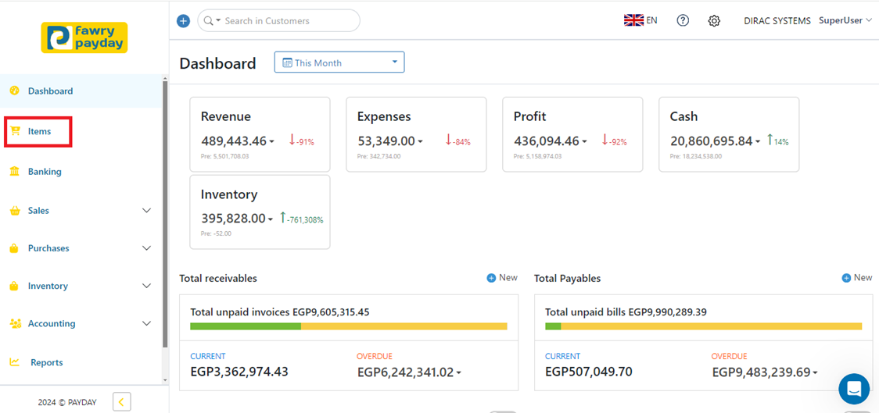
Task: Open the settings gear icon
Action: (714, 21)
